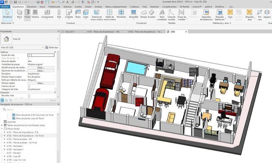Select the Muro wall tool

(x=20, y=14)
